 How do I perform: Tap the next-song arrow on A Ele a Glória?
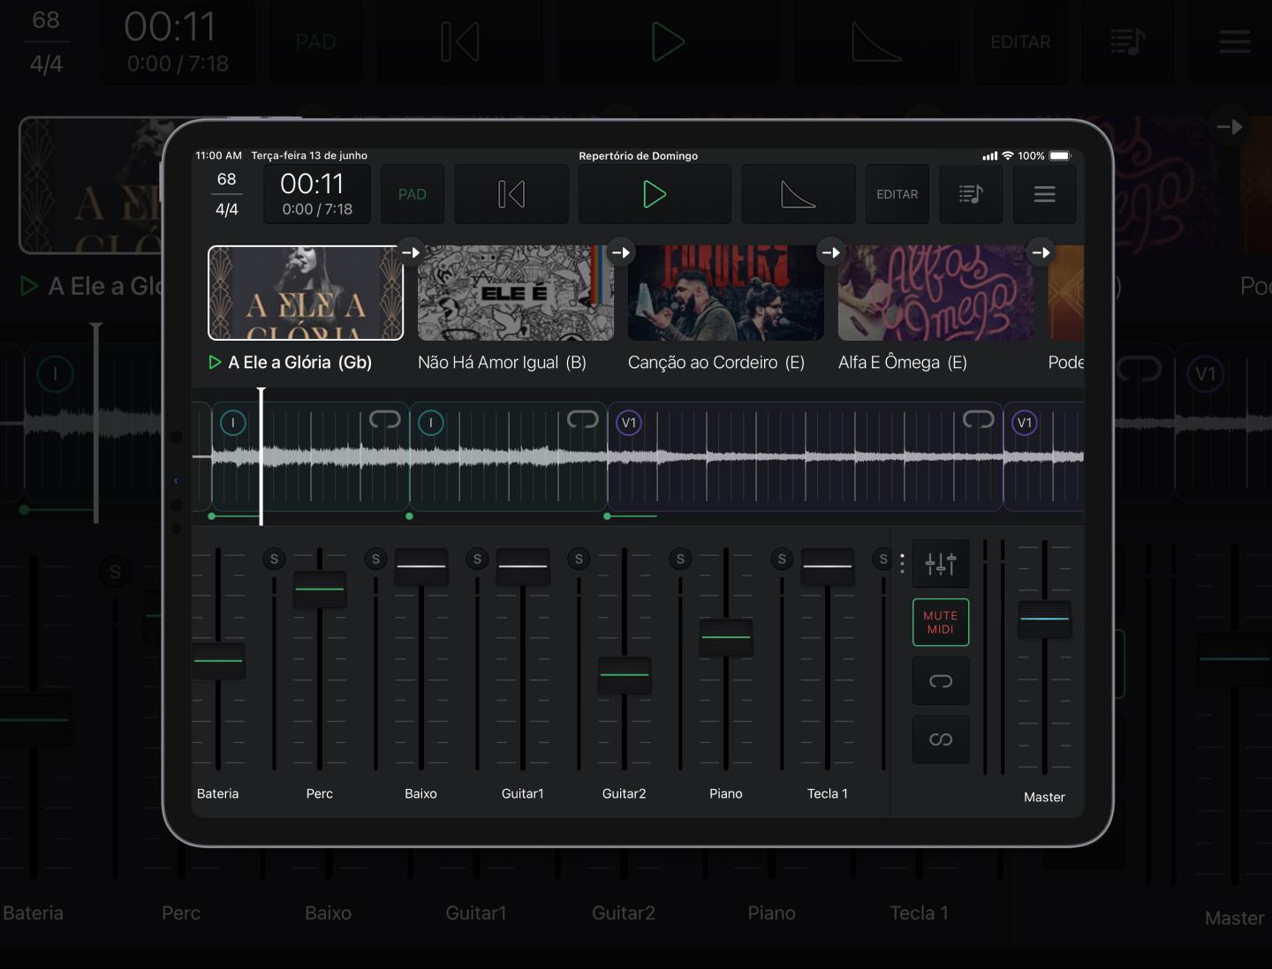(x=411, y=252)
